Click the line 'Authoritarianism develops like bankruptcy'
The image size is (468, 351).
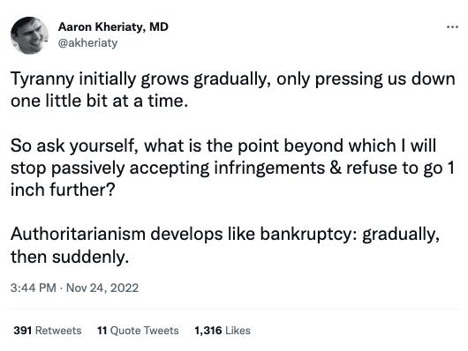(225, 235)
